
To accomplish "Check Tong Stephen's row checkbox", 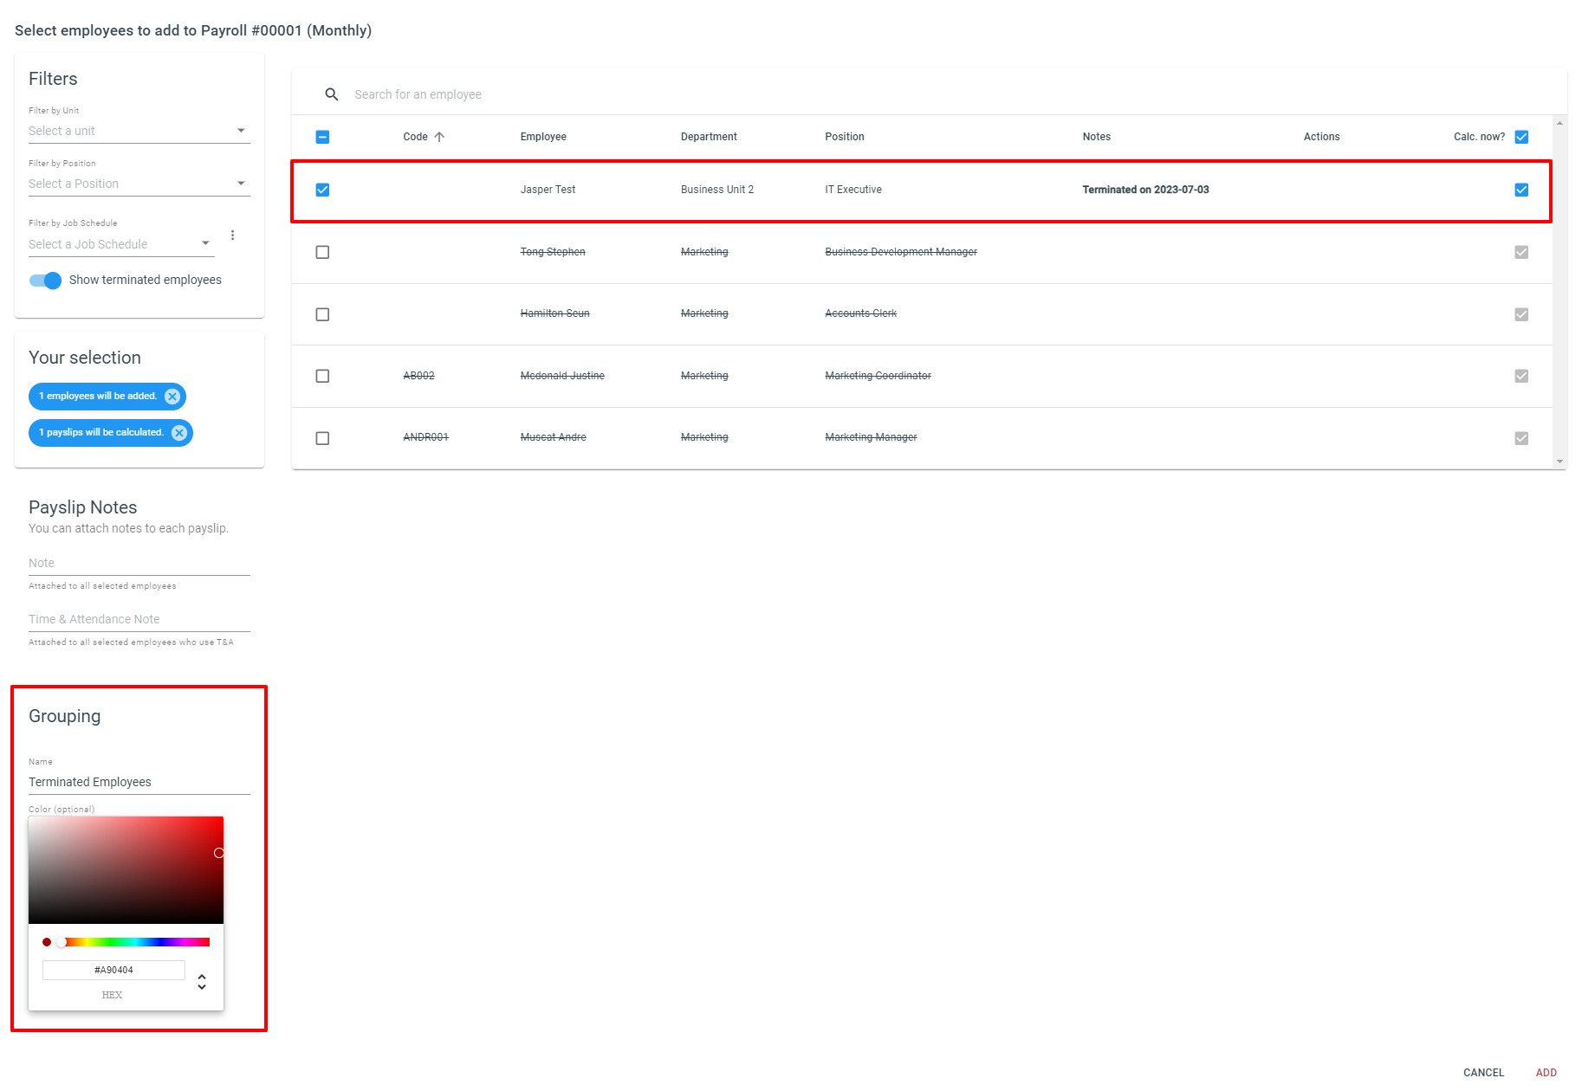I will click(322, 252).
